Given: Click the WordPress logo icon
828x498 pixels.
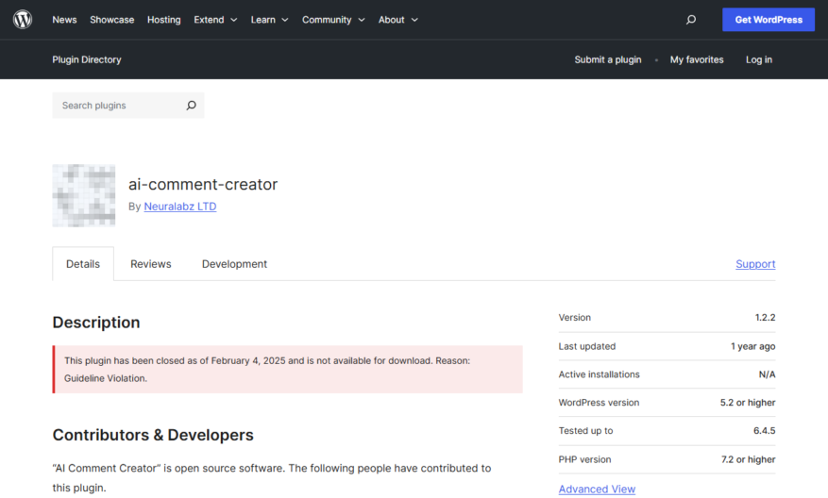Looking at the screenshot, I should pyautogui.click(x=23, y=20).
